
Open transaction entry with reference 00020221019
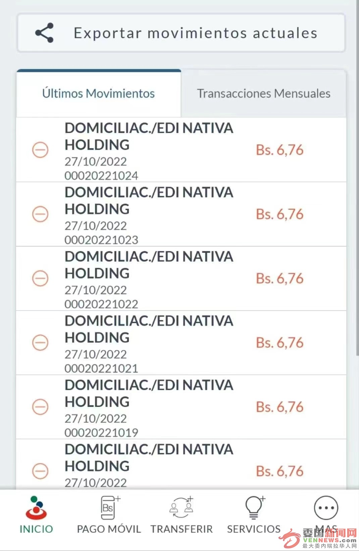[x=181, y=407]
